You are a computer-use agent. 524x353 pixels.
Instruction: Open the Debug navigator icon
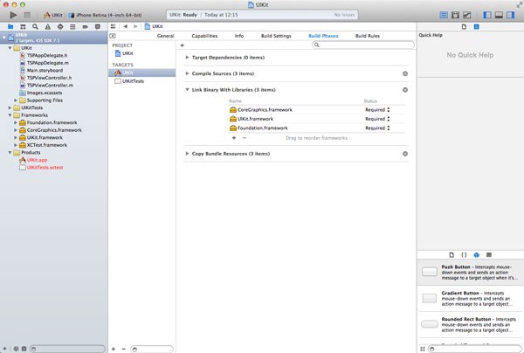coord(72,26)
